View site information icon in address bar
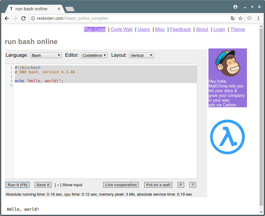The width and height of the screenshot is (265, 216). pyautogui.click(x=33, y=18)
